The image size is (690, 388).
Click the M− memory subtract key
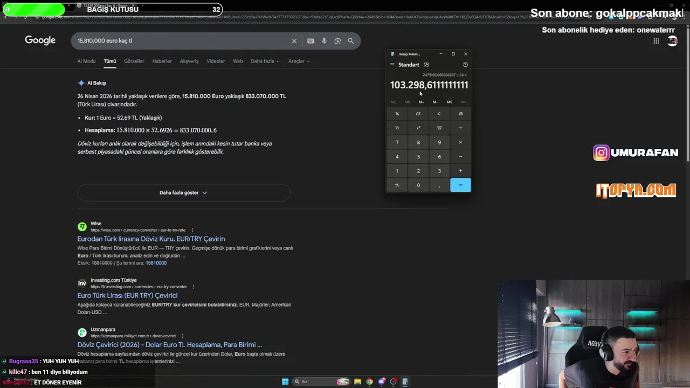click(435, 102)
